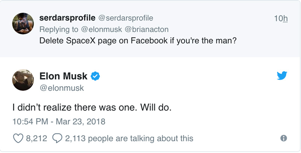Open "2,113 people are talking about this"
The width and height of the screenshot is (301, 153).
click(x=129, y=138)
